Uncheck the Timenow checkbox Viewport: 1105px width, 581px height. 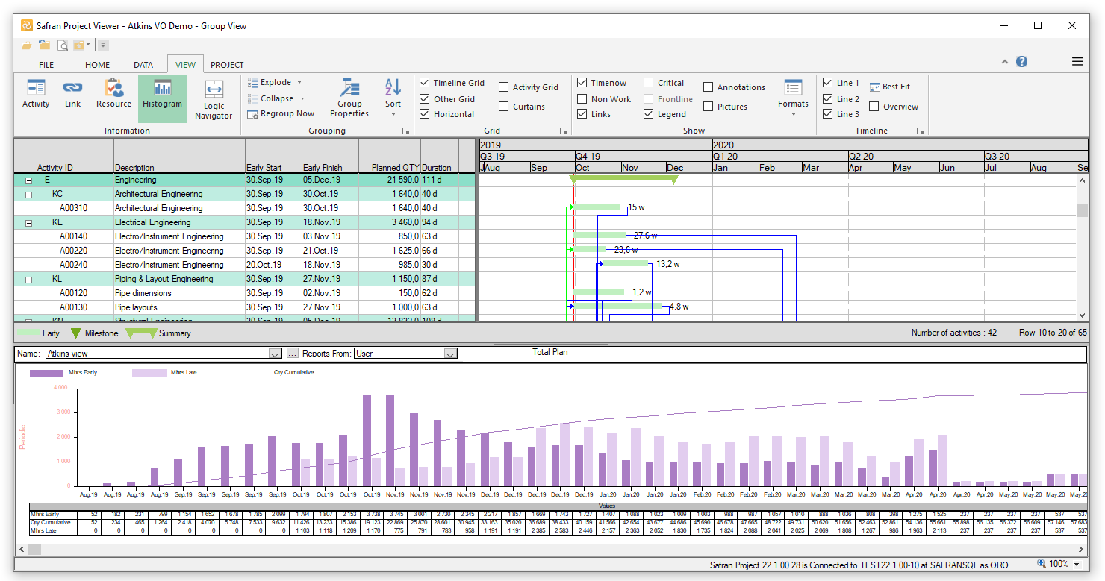583,83
